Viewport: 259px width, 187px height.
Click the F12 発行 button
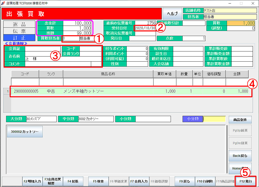(x=245, y=181)
